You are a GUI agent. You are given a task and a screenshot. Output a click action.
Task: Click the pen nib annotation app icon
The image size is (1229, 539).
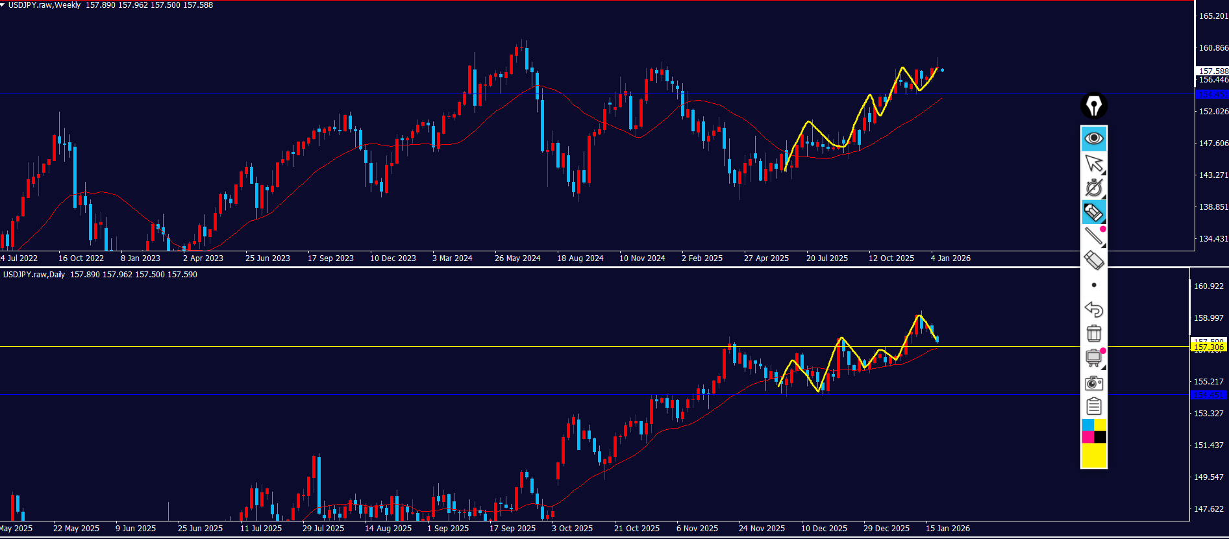coord(1094,105)
